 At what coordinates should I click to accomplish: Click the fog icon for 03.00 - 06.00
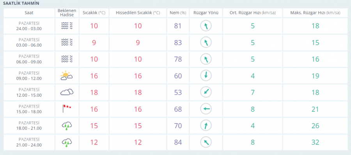pyautogui.click(x=67, y=42)
